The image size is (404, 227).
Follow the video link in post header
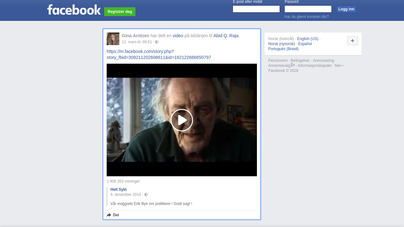[178, 36]
